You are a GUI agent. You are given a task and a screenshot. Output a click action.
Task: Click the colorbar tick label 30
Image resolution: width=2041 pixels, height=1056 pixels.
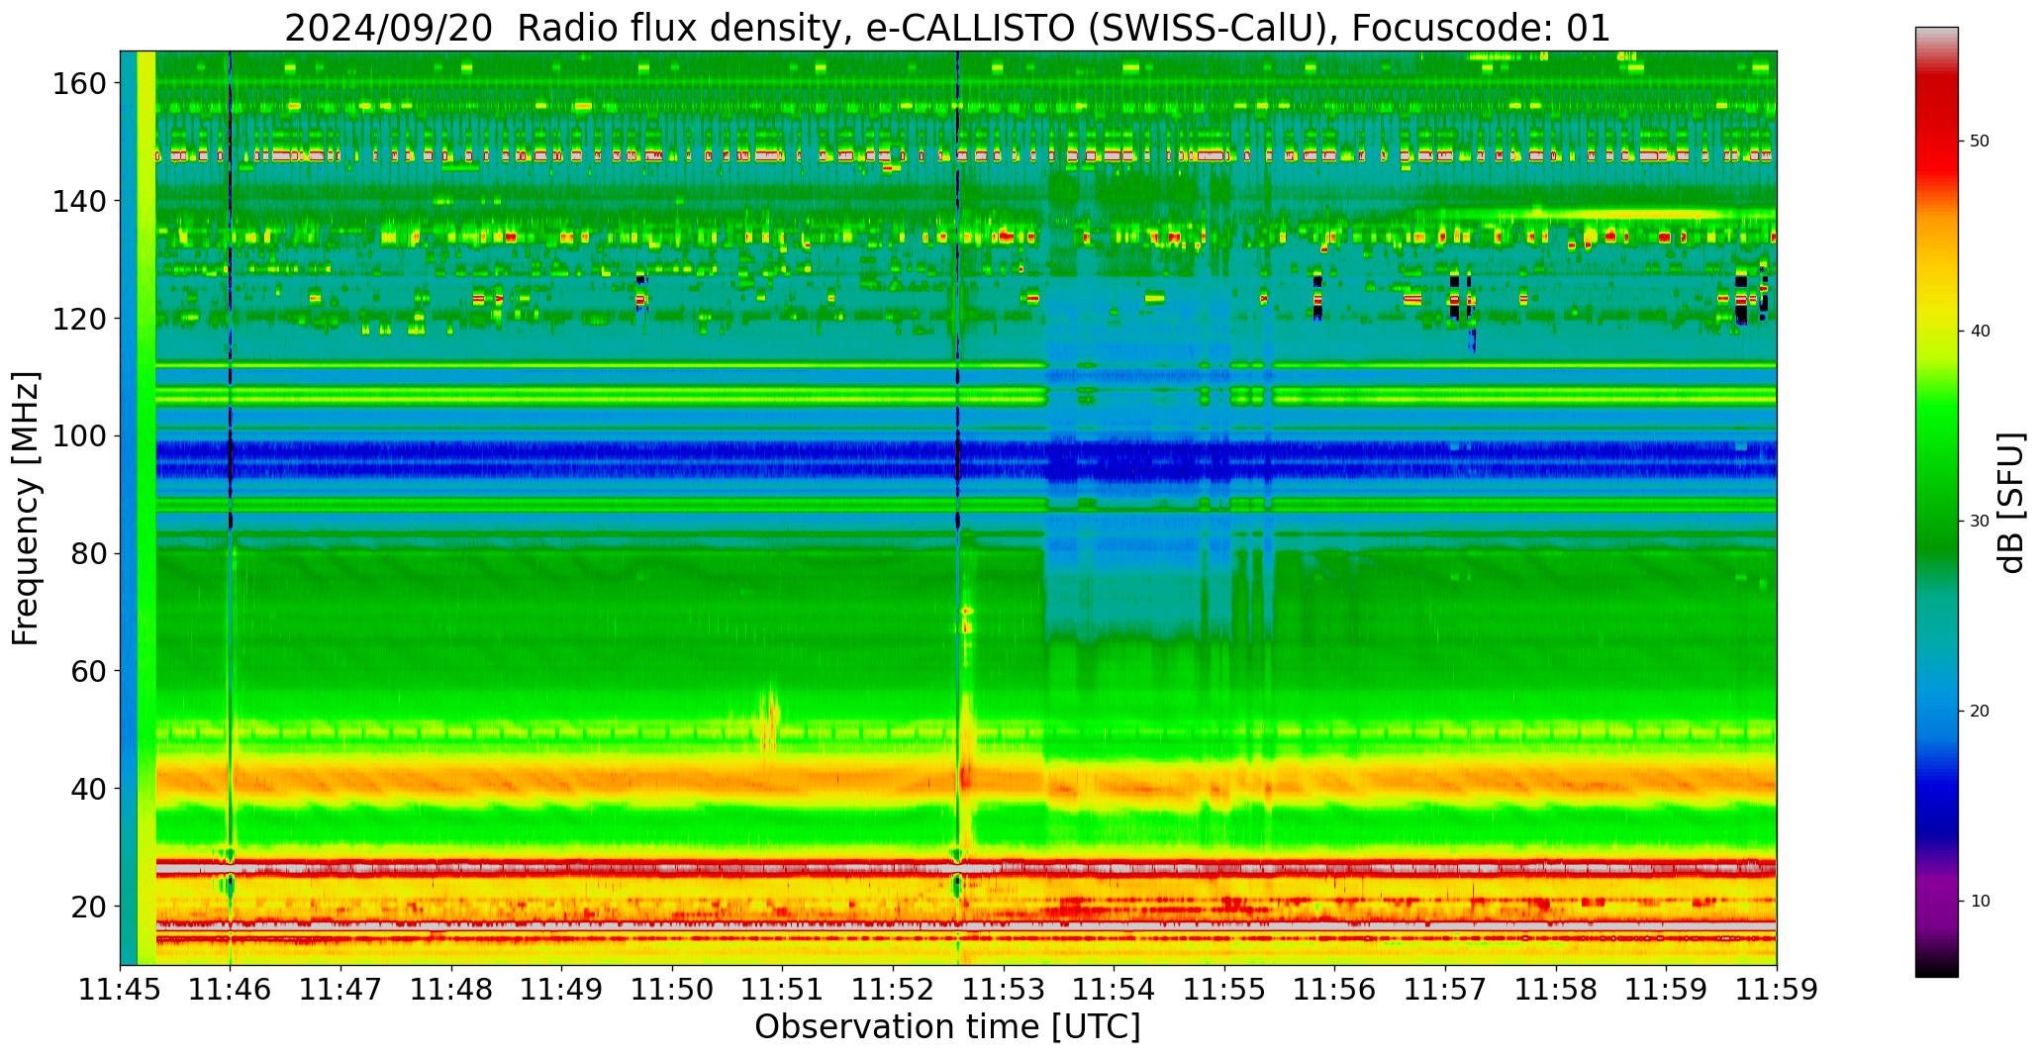[x=1980, y=521]
